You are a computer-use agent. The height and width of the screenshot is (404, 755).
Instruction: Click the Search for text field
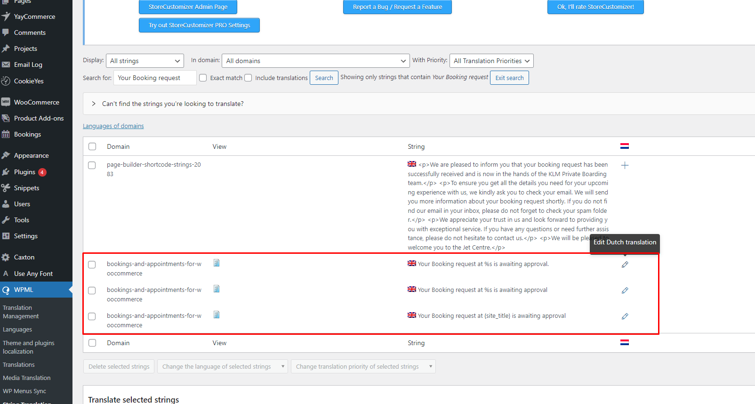pos(155,78)
